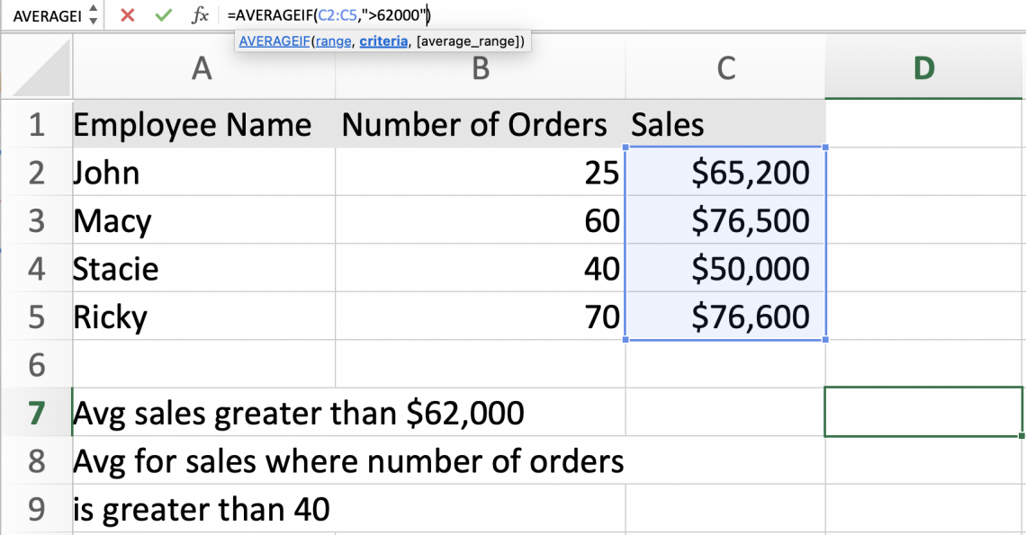The width and height of the screenshot is (1026, 535).
Task: Expand the Name Box dropdown arrows
Action: click(x=94, y=15)
